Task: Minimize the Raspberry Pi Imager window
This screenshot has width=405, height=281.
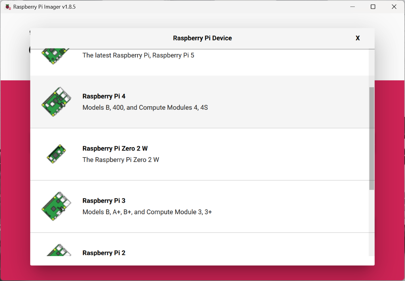Action: [353, 7]
